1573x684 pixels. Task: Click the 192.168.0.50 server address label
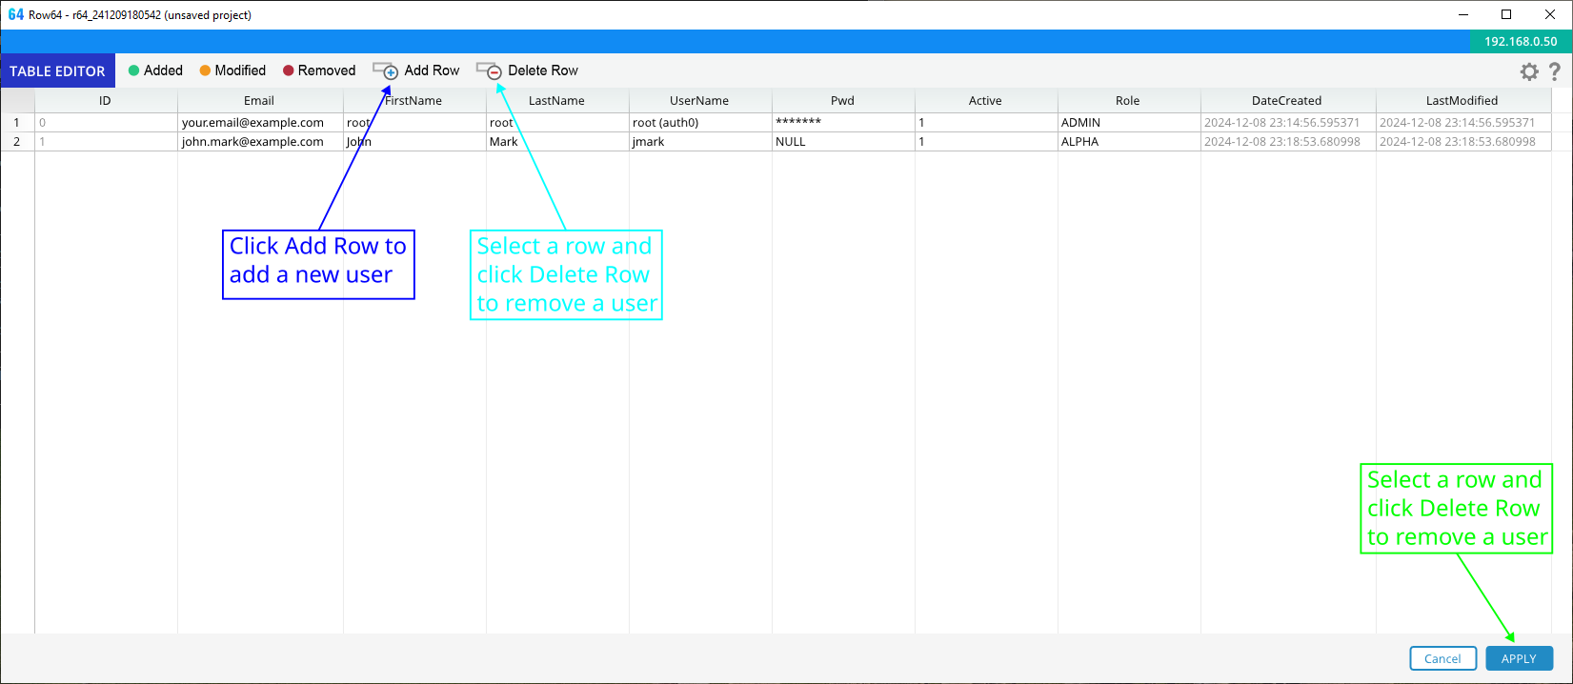[1521, 41]
